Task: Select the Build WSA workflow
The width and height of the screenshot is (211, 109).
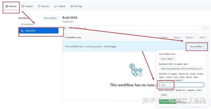Action: pyautogui.click(x=38, y=31)
